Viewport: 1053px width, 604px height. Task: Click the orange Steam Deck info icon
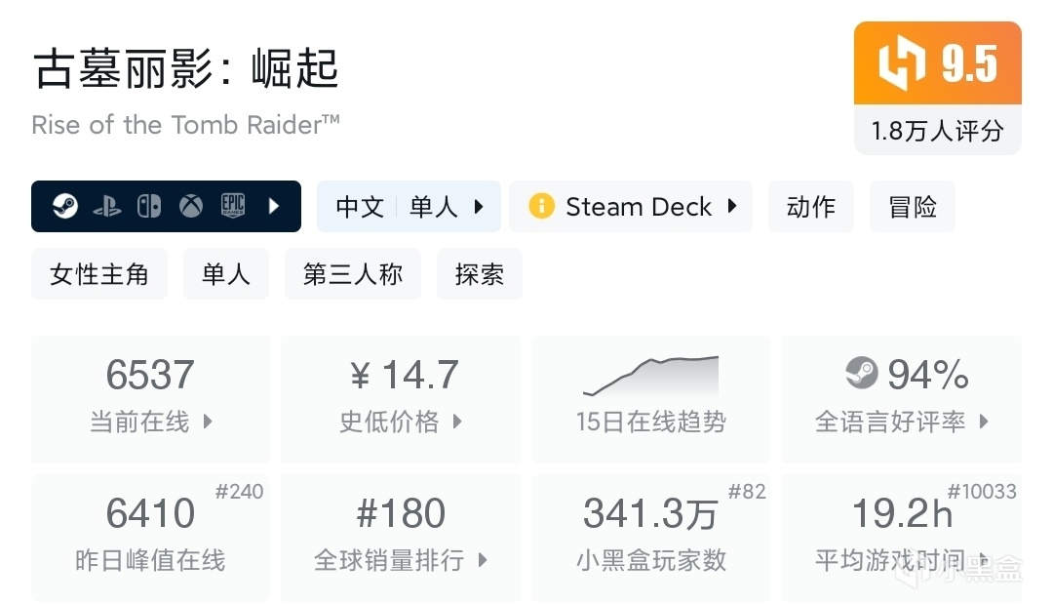coord(540,206)
